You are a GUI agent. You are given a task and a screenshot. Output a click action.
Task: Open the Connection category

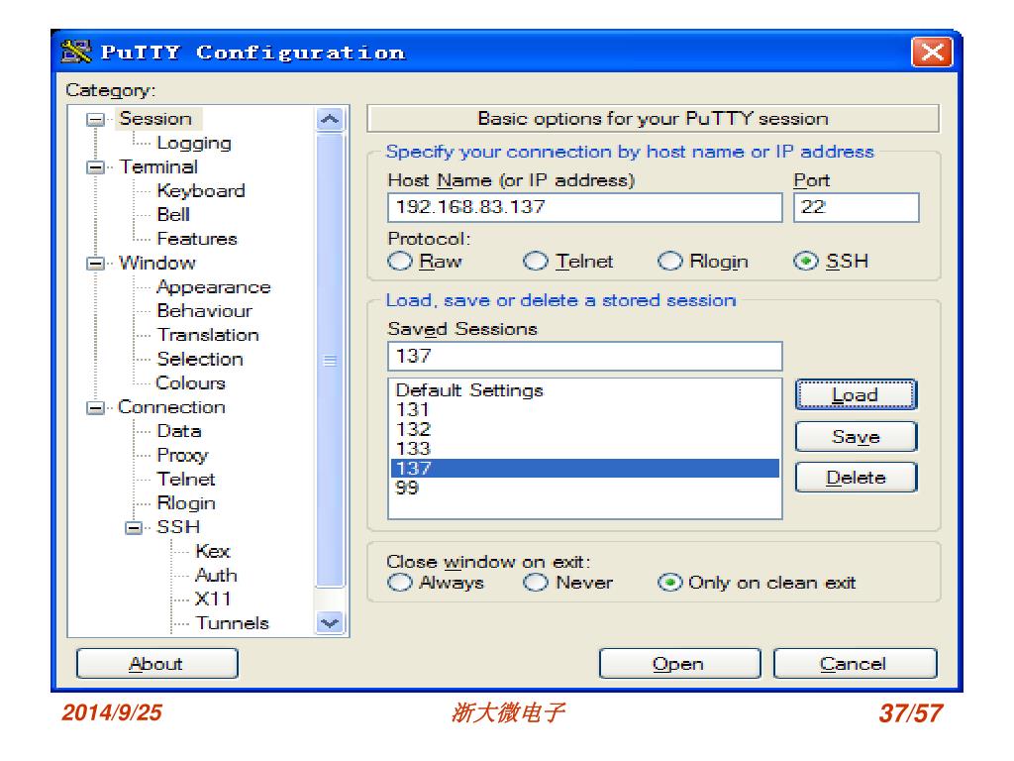coord(172,407)
